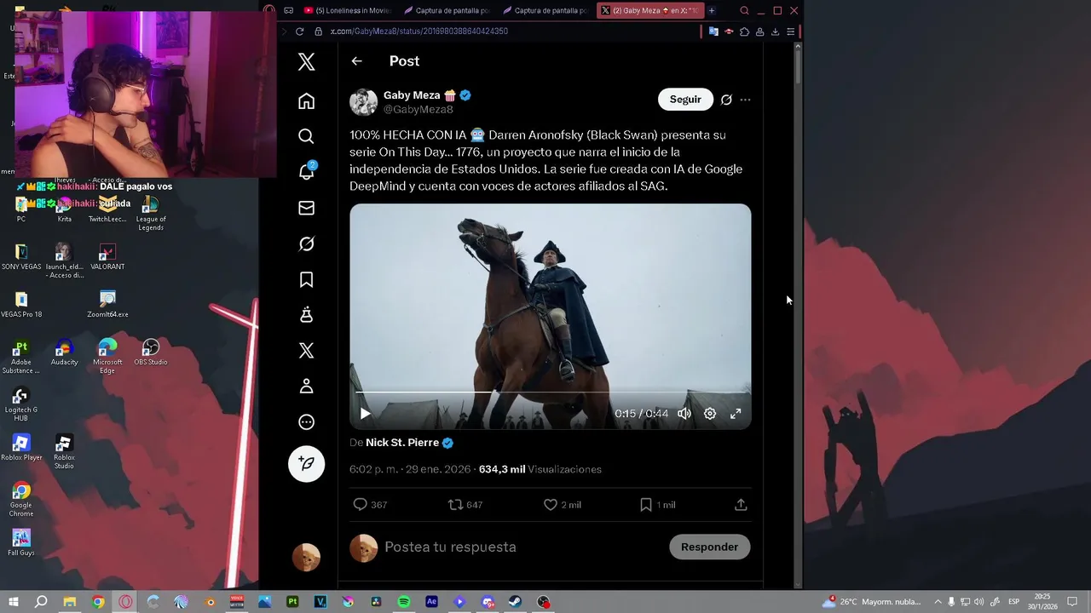Follow Gaby Meza with Seguir button
The image size is (1091, 613).
(685, 100)
